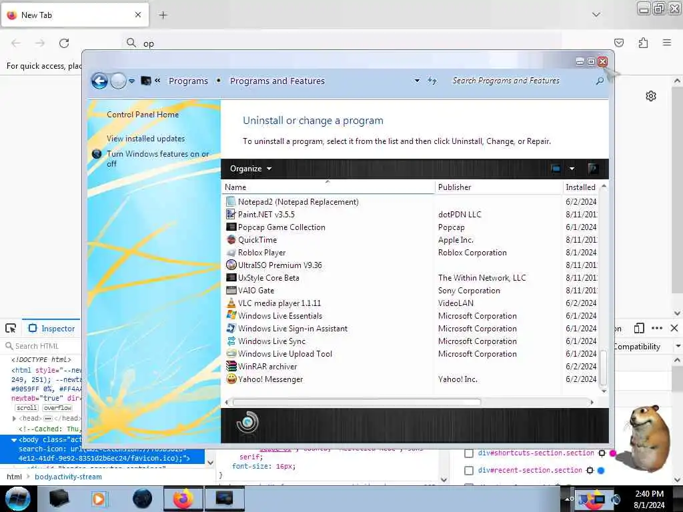Click the Windows Start orb
The height and width of the screenshot is (512, 683).
pyautogui.click(x=17, y=499)
